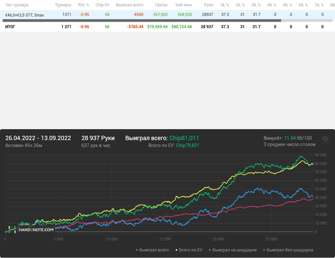Click the '-€650' cell in the STT row
Viewport: 335px width, 258px height.
pyautogui.click(x=138, y=14)
